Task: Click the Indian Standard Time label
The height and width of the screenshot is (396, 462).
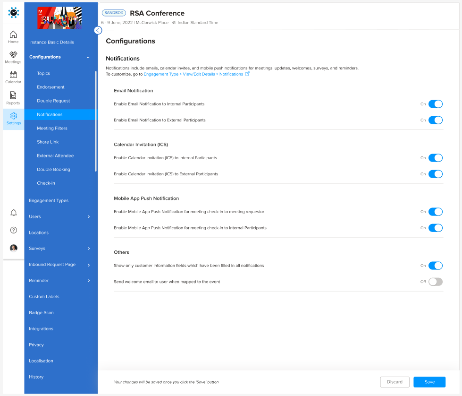Action: [198, 22]
